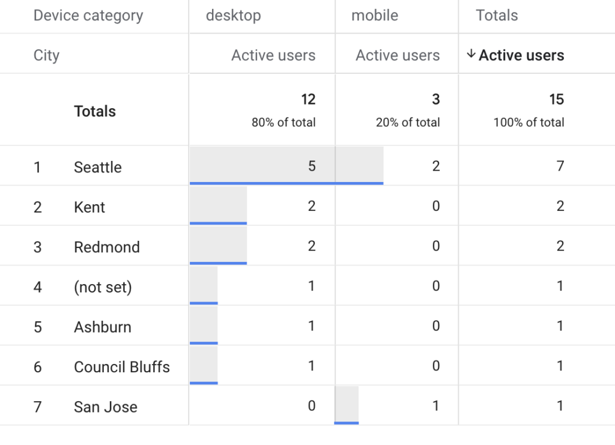Screen dimensions: 615x445
Task: Click the Kent desktop users bar
Action: tap(218, 205)
